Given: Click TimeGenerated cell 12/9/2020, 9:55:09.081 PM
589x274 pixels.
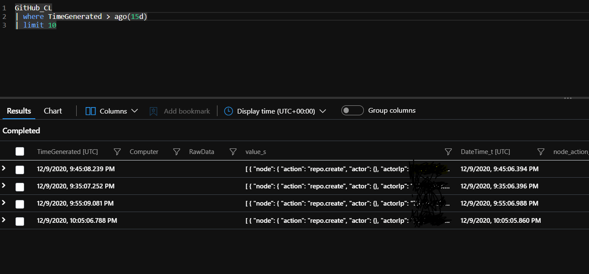Looking at the screenshot, I should tap(75, 203).
